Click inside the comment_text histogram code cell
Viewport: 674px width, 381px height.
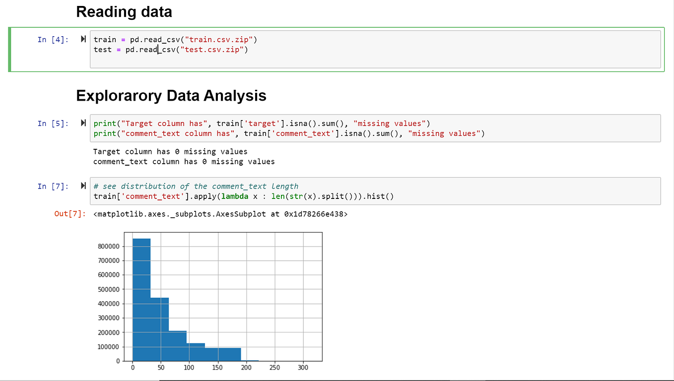[x=375, y=191]
